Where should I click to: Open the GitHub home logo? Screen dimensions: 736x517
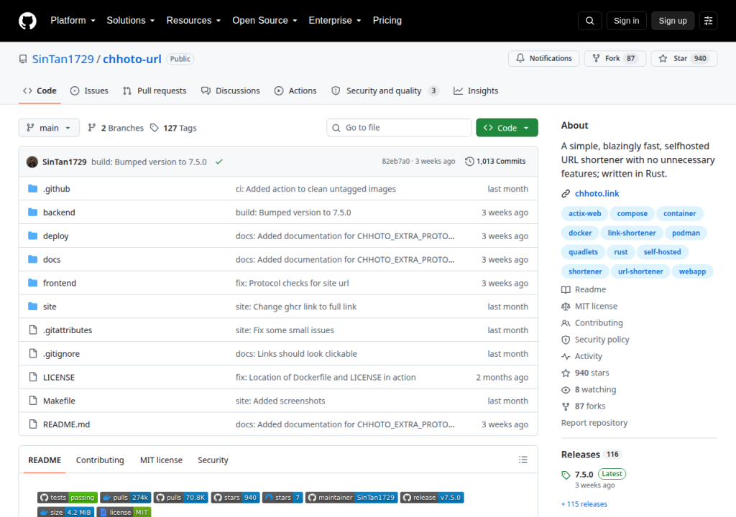27,21
